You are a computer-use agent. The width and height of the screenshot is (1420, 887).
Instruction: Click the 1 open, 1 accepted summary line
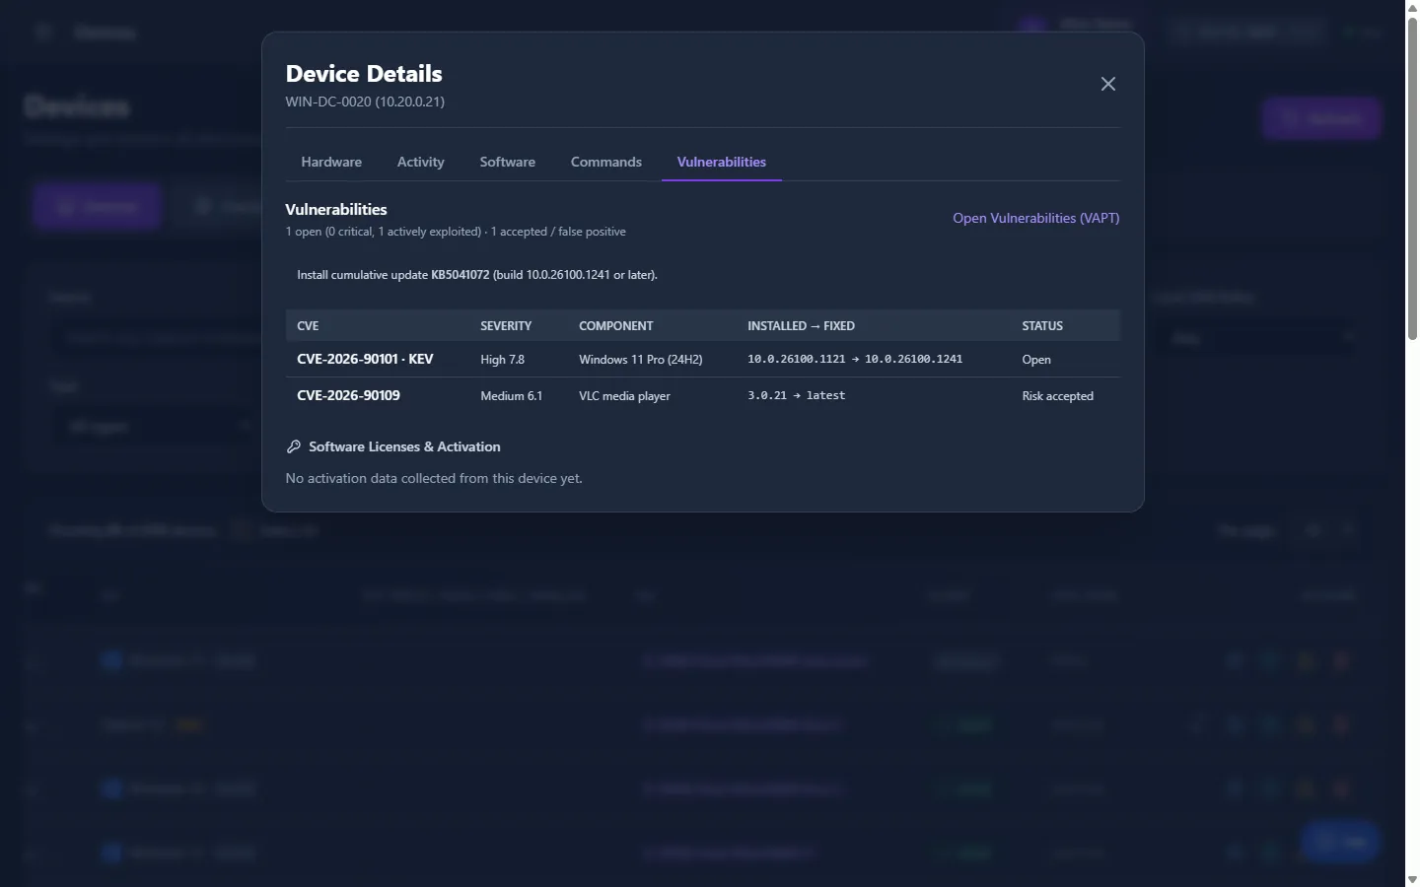[456, 232]
